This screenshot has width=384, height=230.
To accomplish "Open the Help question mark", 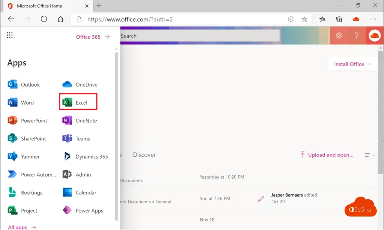I will pos(357,36).
